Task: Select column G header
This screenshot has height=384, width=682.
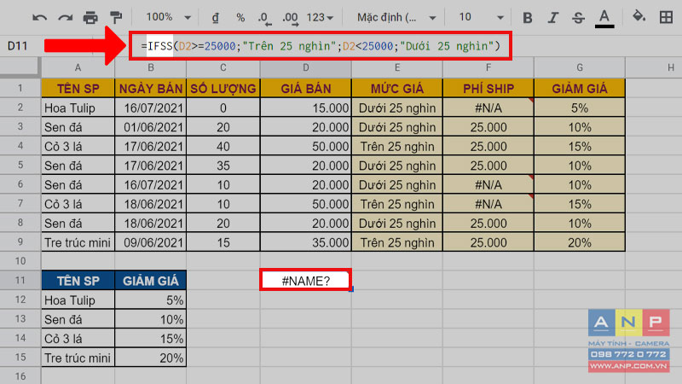Action: coord(580,68)
